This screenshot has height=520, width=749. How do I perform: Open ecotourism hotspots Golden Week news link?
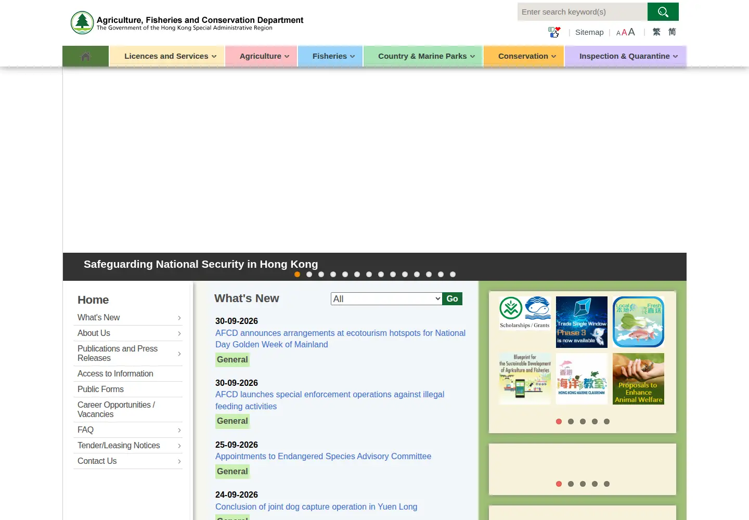(340, 339)
